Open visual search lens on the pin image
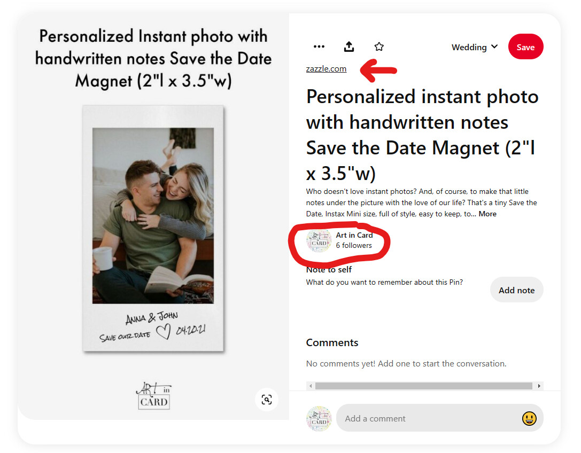Image resolution: width=581 pixels, height=453 pixels. click(x=266, y=399)
